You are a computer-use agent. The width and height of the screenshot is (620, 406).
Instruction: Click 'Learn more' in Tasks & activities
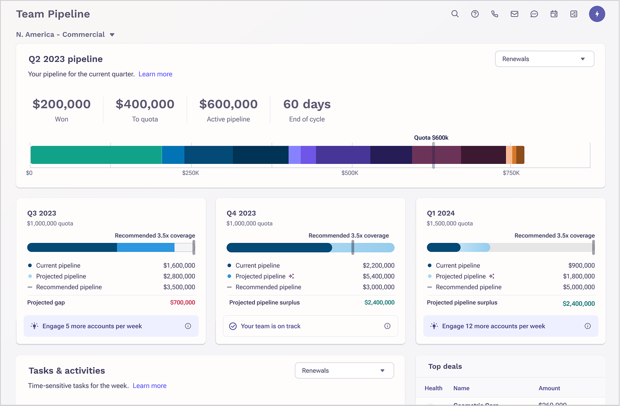click(x=150, y=385)
